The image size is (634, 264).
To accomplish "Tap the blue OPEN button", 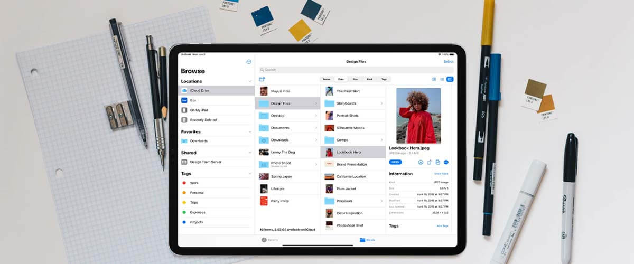I will click(x=395, y=162).
